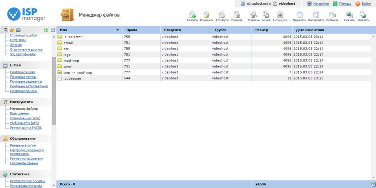Open the favorites star tab in sidebar
The height and width of the screenshot is (188, 376).
point(12,30)
